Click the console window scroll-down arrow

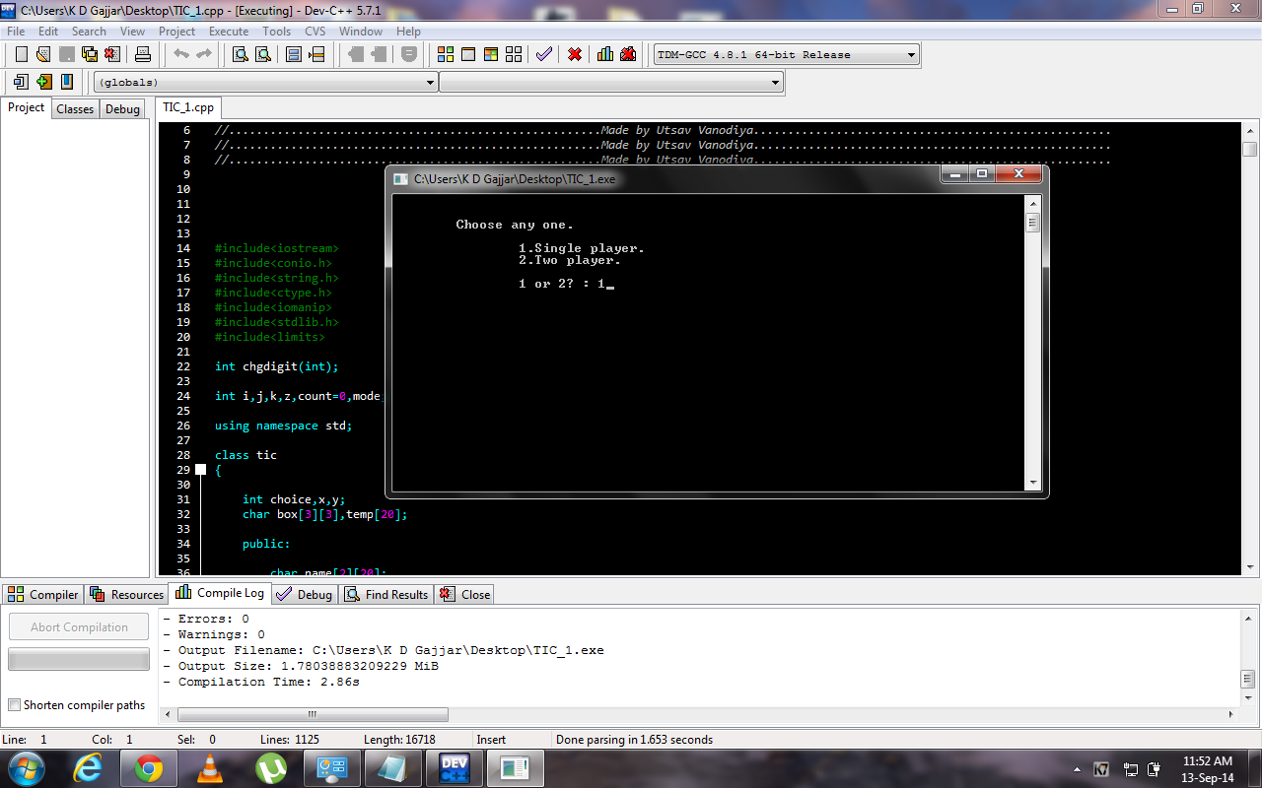[x=1033, y=483]
